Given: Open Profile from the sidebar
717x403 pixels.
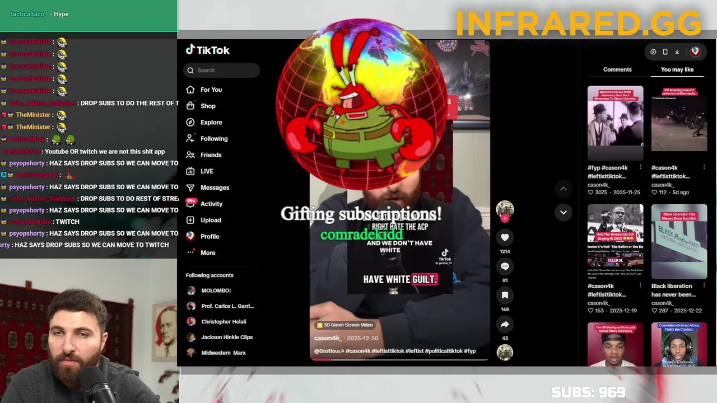Looking at the screenshot, I should (x=210, y=236).
